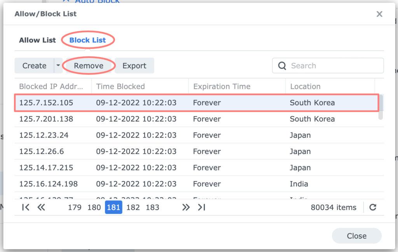The image size is (398, 252).
Task: Click the list's vertical scrollbar thumb
Action: (381, 107)
